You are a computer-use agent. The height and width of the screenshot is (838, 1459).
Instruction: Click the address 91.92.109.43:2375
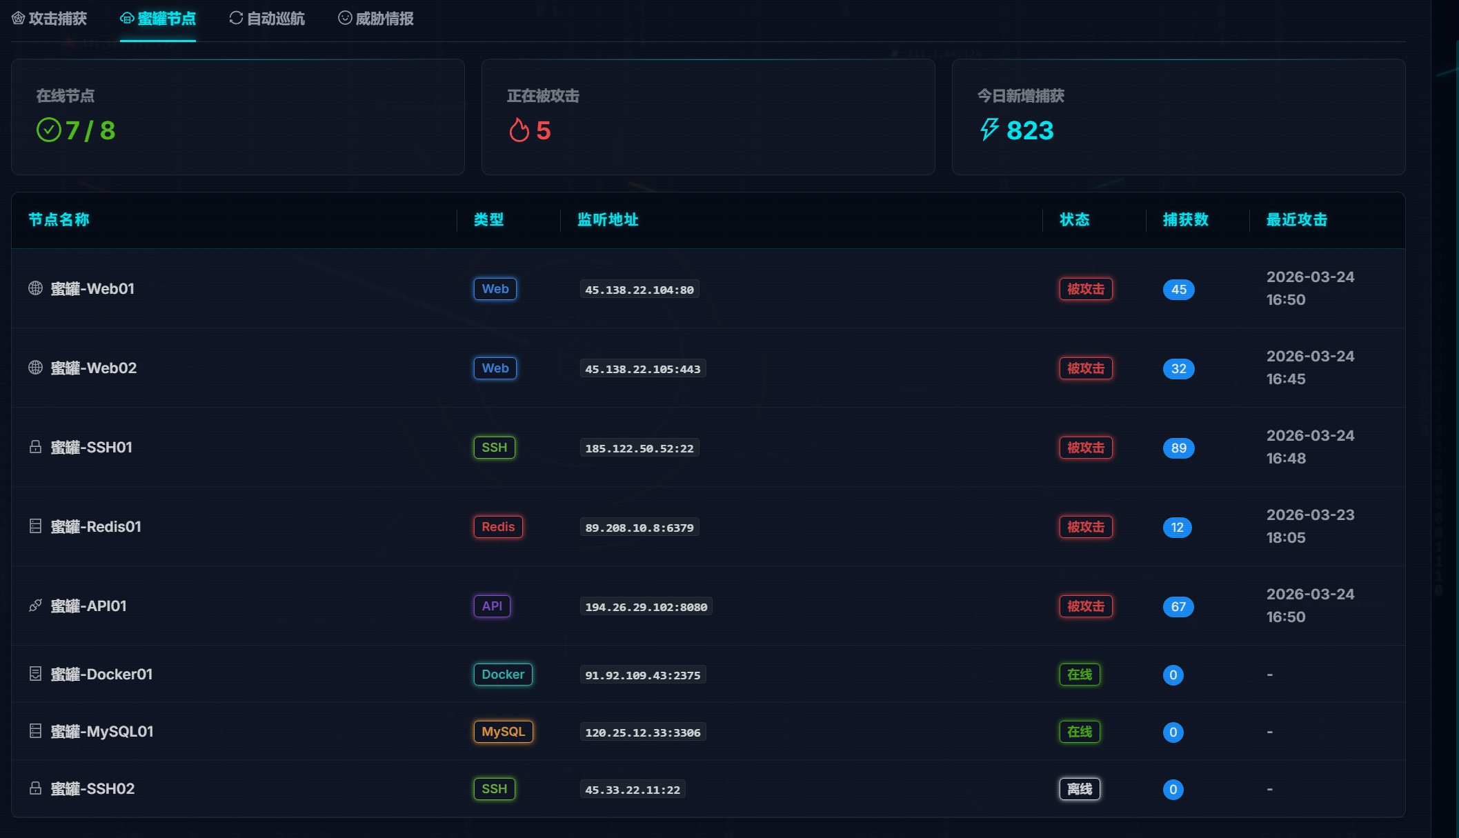coord(643,675)
